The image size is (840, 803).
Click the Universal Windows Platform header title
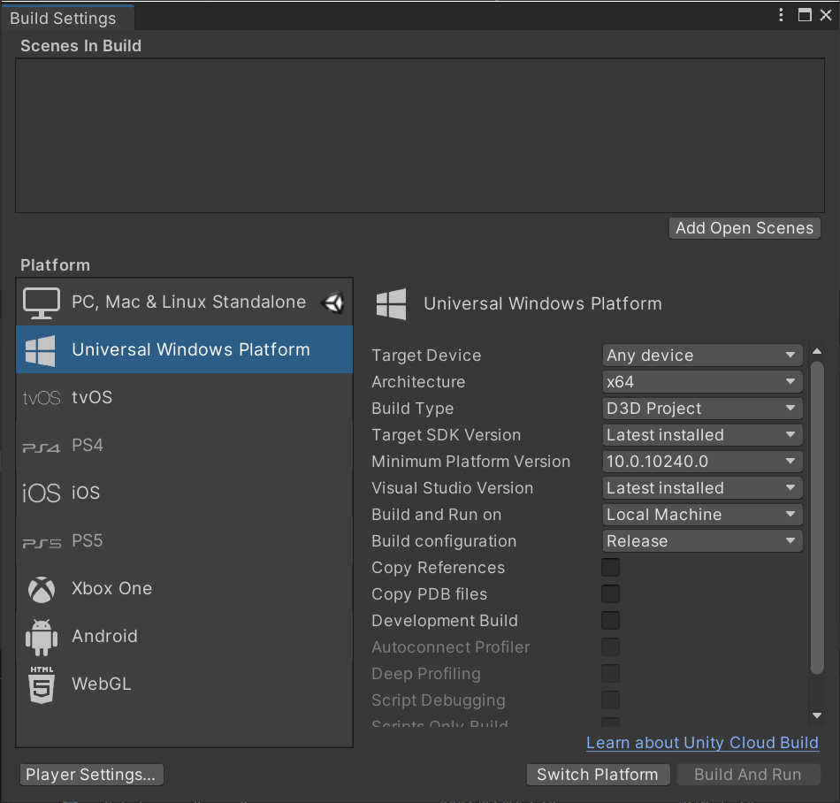pos(543,303)
